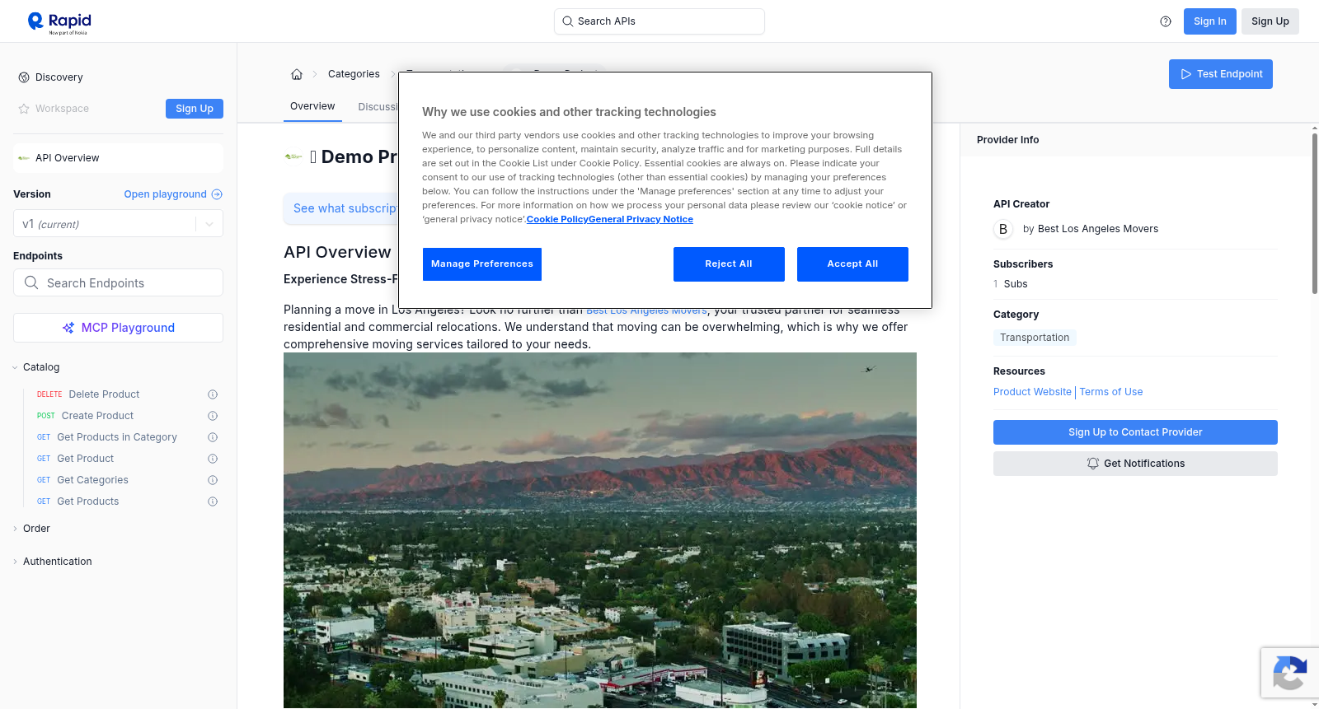This screenshot has width=1319, height=709.
Task: Open the Cookie Policy link
Action: tap(557, 219)
